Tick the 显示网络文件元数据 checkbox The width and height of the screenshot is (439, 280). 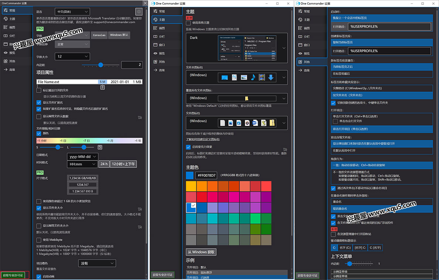point(39,116)
